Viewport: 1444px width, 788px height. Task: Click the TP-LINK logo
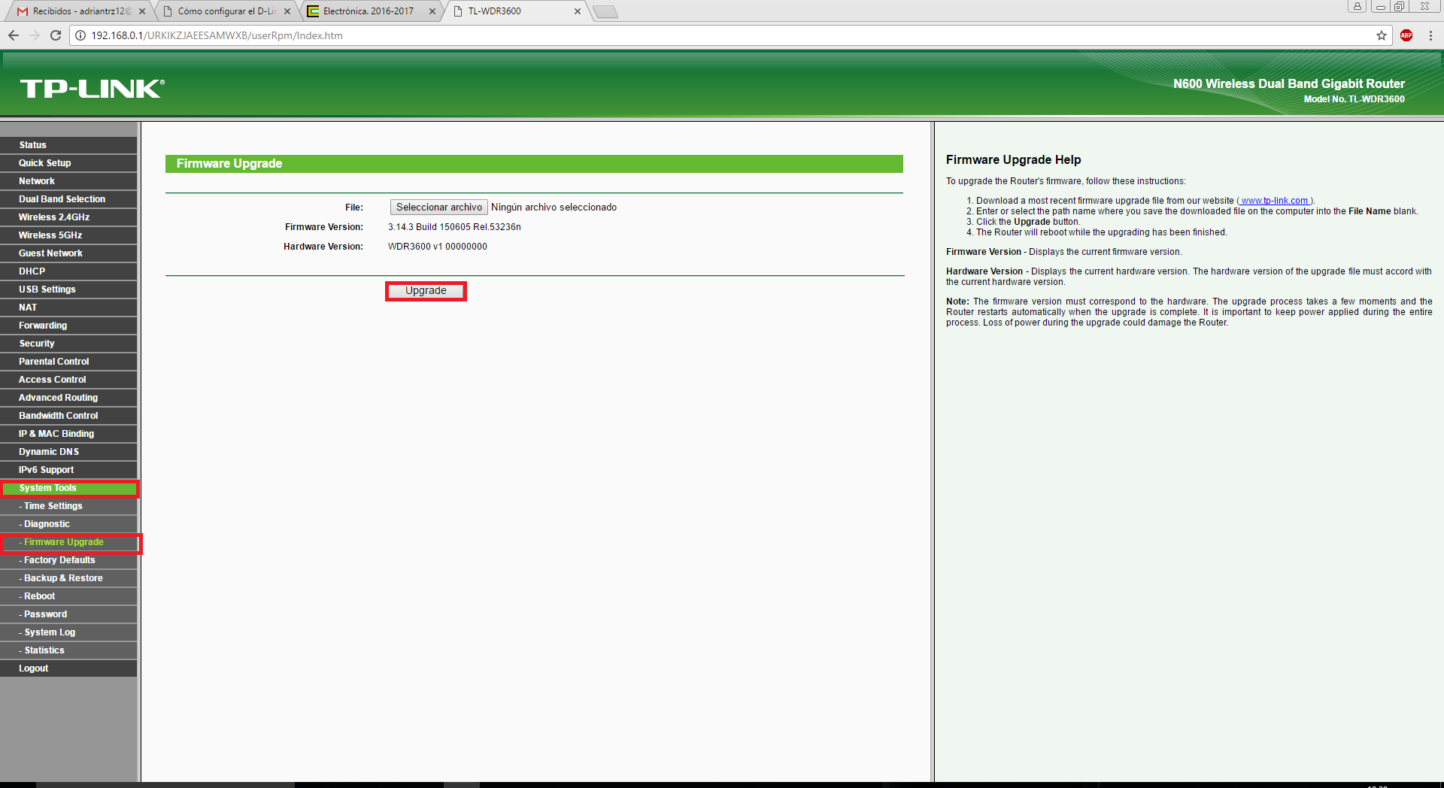[x=92, y=89]
